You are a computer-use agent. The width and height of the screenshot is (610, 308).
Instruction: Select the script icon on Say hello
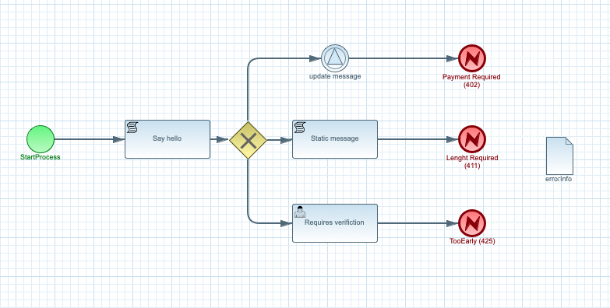click(x=132, y=127)
